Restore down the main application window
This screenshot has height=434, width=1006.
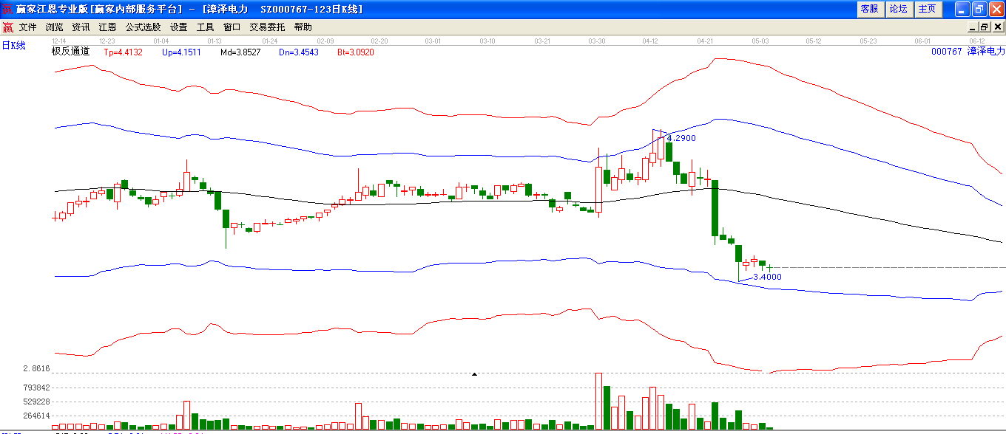979,9
